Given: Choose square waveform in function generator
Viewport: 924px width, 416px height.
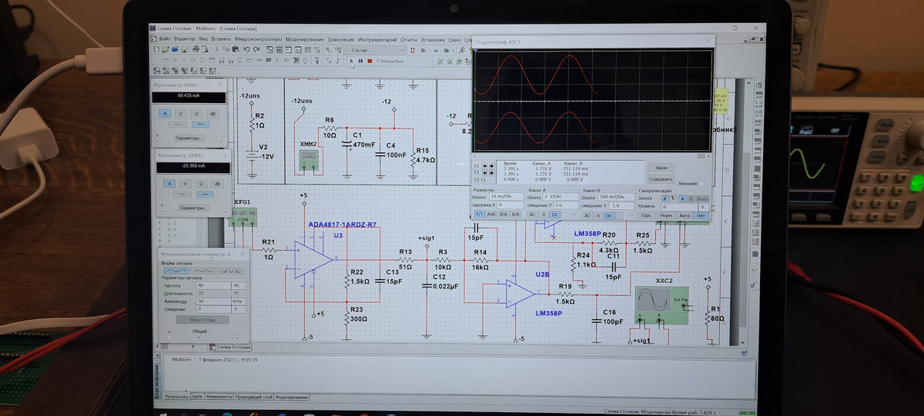Looking at the screenshot, I should 231,271.
